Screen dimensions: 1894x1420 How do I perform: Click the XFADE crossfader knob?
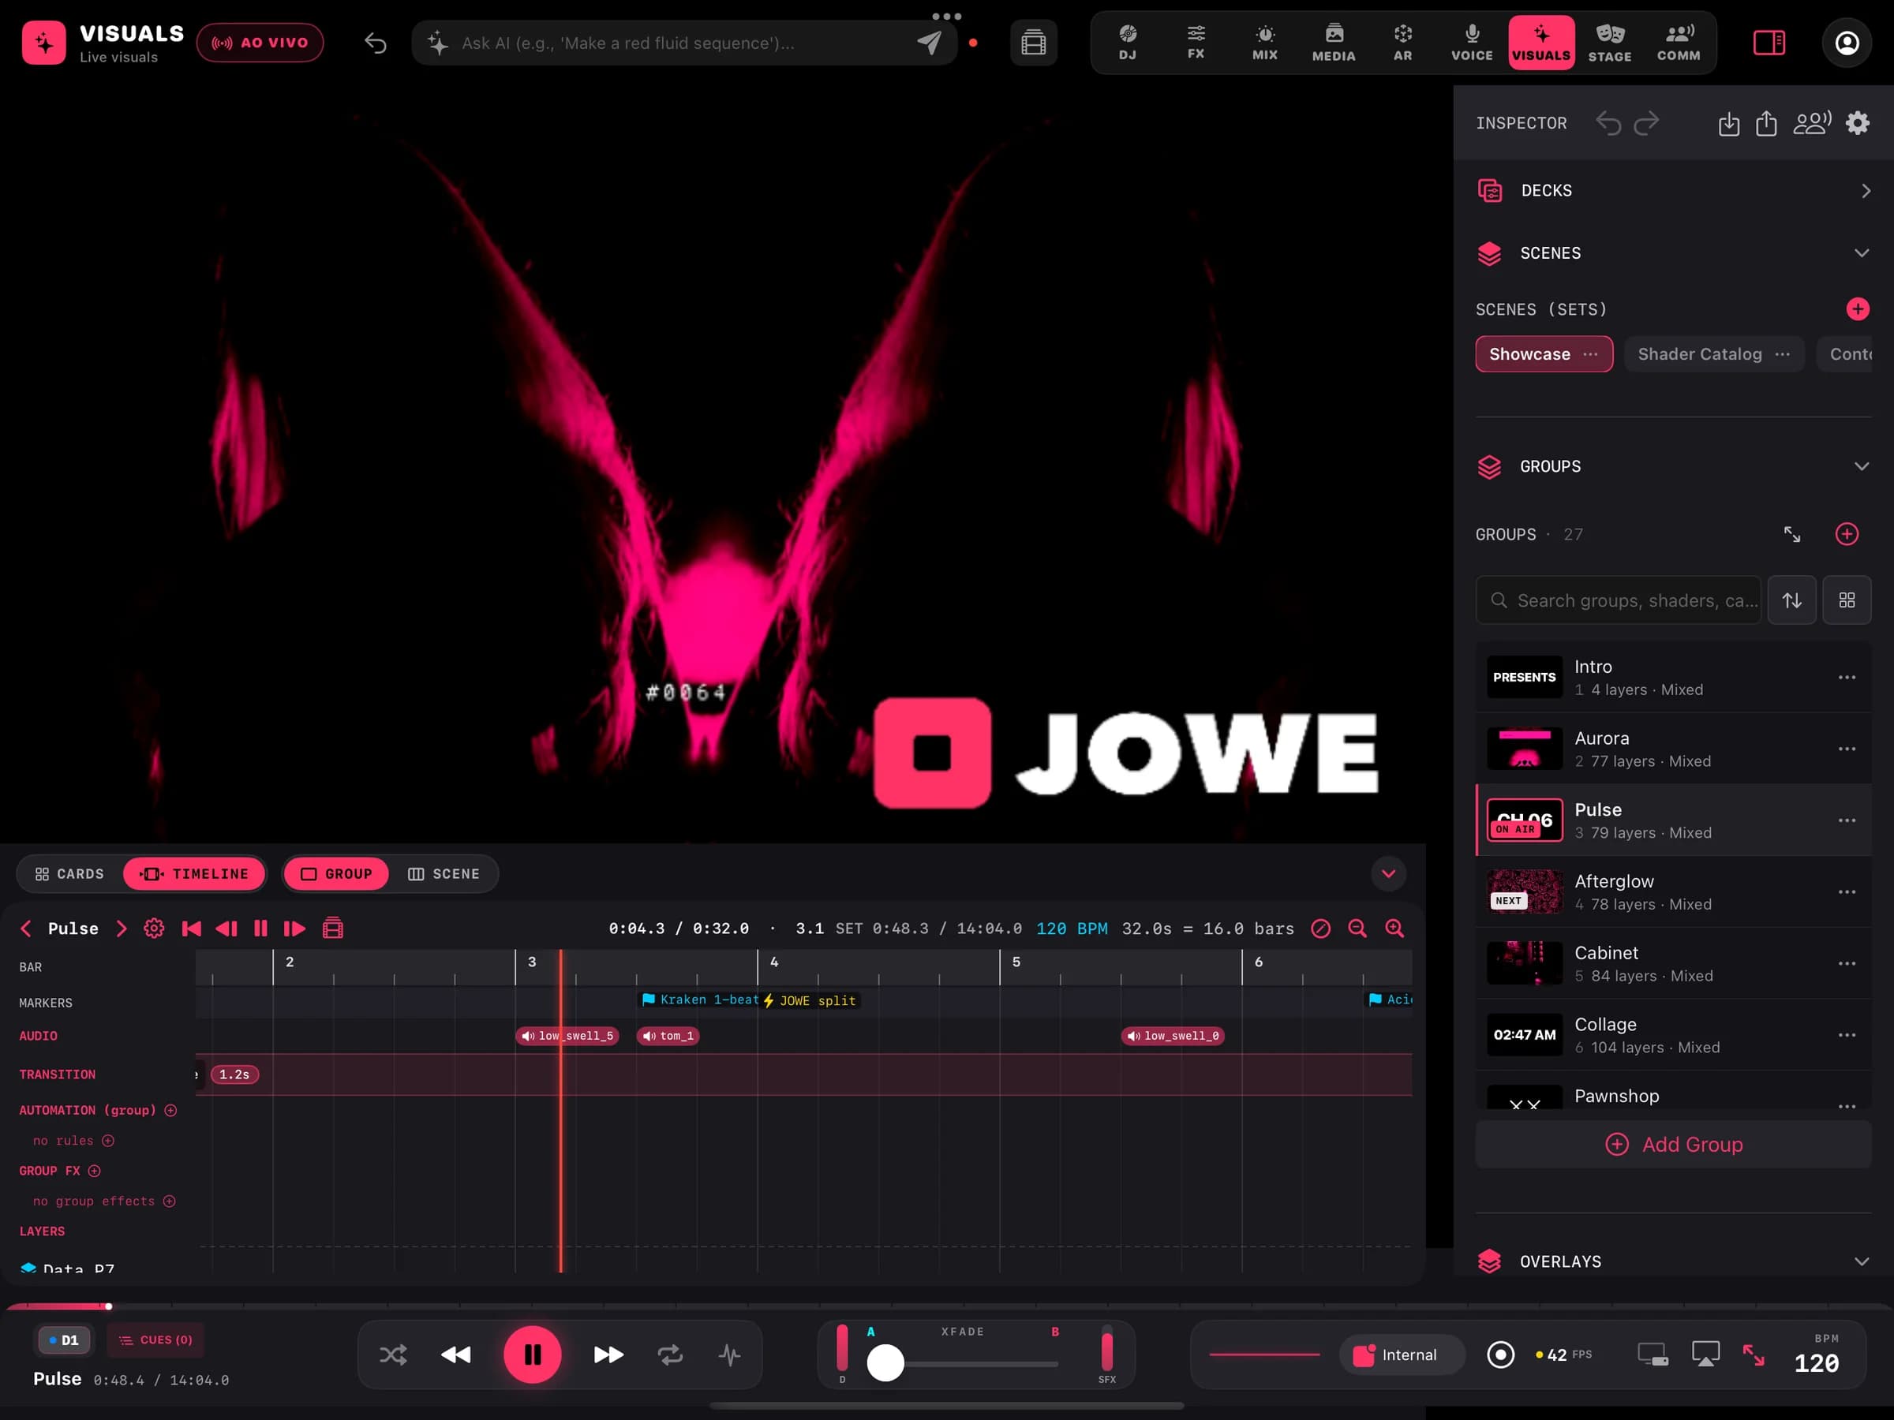[885, 1362]
